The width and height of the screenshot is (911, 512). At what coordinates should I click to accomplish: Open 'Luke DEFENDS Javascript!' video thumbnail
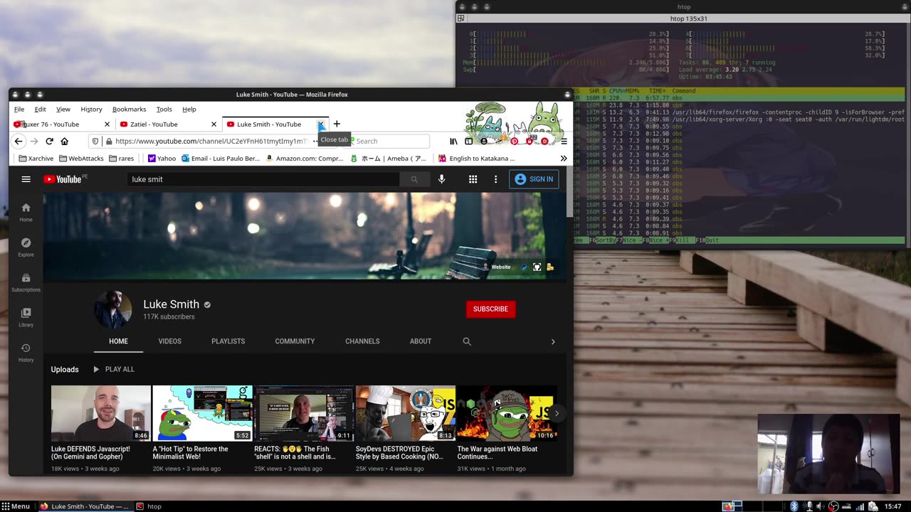pos(100,413)
